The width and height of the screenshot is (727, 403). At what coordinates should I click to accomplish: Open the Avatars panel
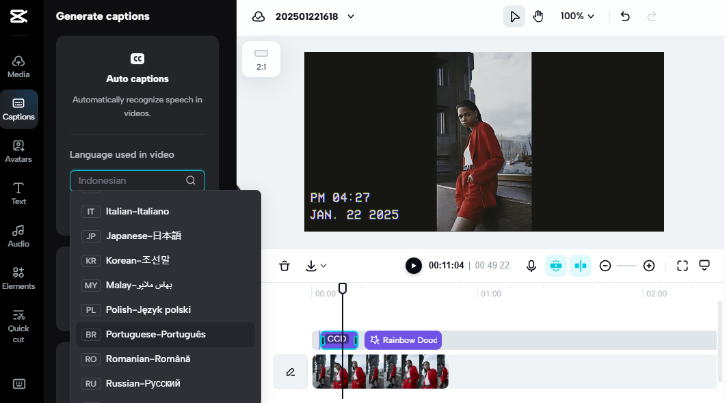pos(18,152)
